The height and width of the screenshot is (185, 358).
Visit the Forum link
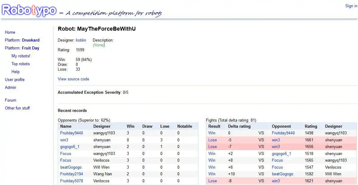coord(11,100)
